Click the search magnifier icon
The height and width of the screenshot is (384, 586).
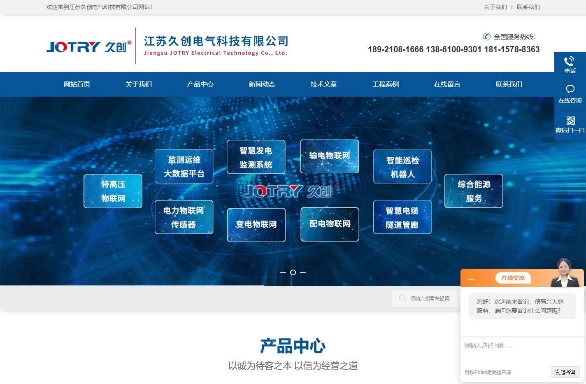click(402, 298)
